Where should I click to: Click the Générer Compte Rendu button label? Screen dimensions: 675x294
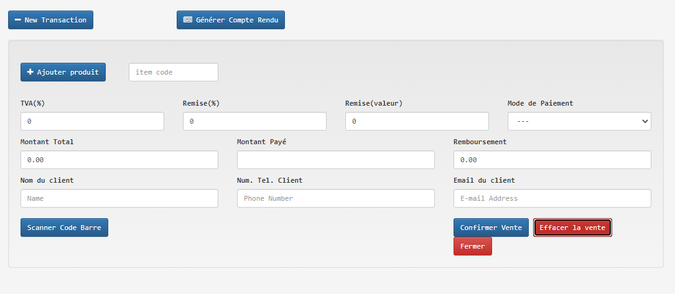click(x=237, y=20)
